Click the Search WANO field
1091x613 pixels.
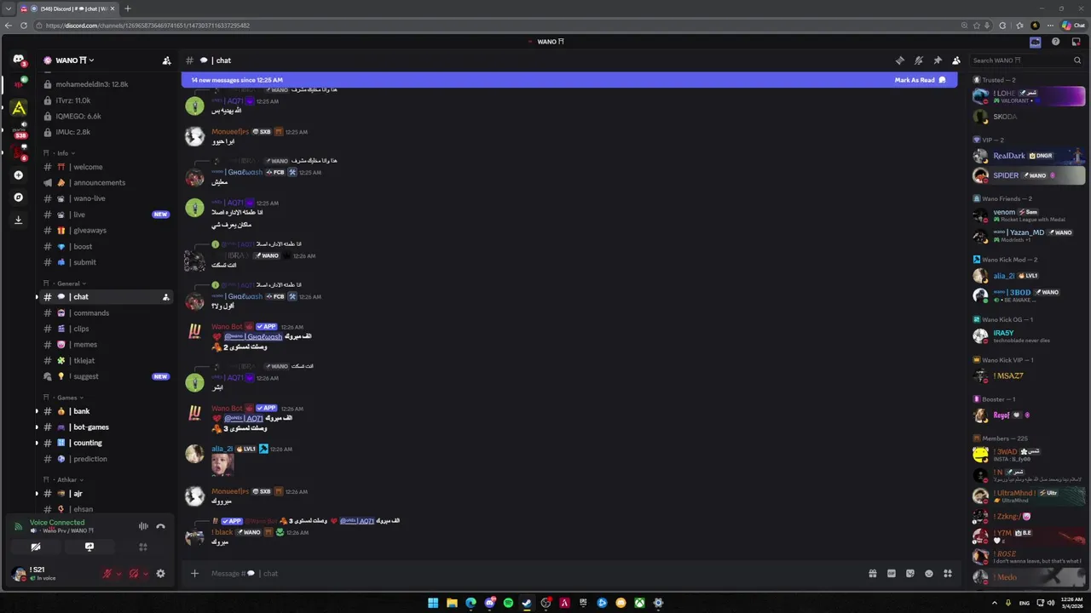point(1026,60)
